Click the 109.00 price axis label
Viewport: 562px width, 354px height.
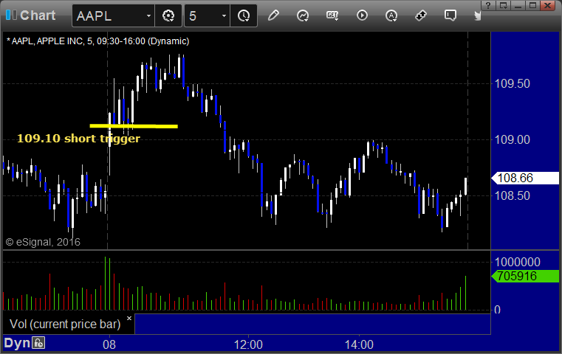(513, 139)
